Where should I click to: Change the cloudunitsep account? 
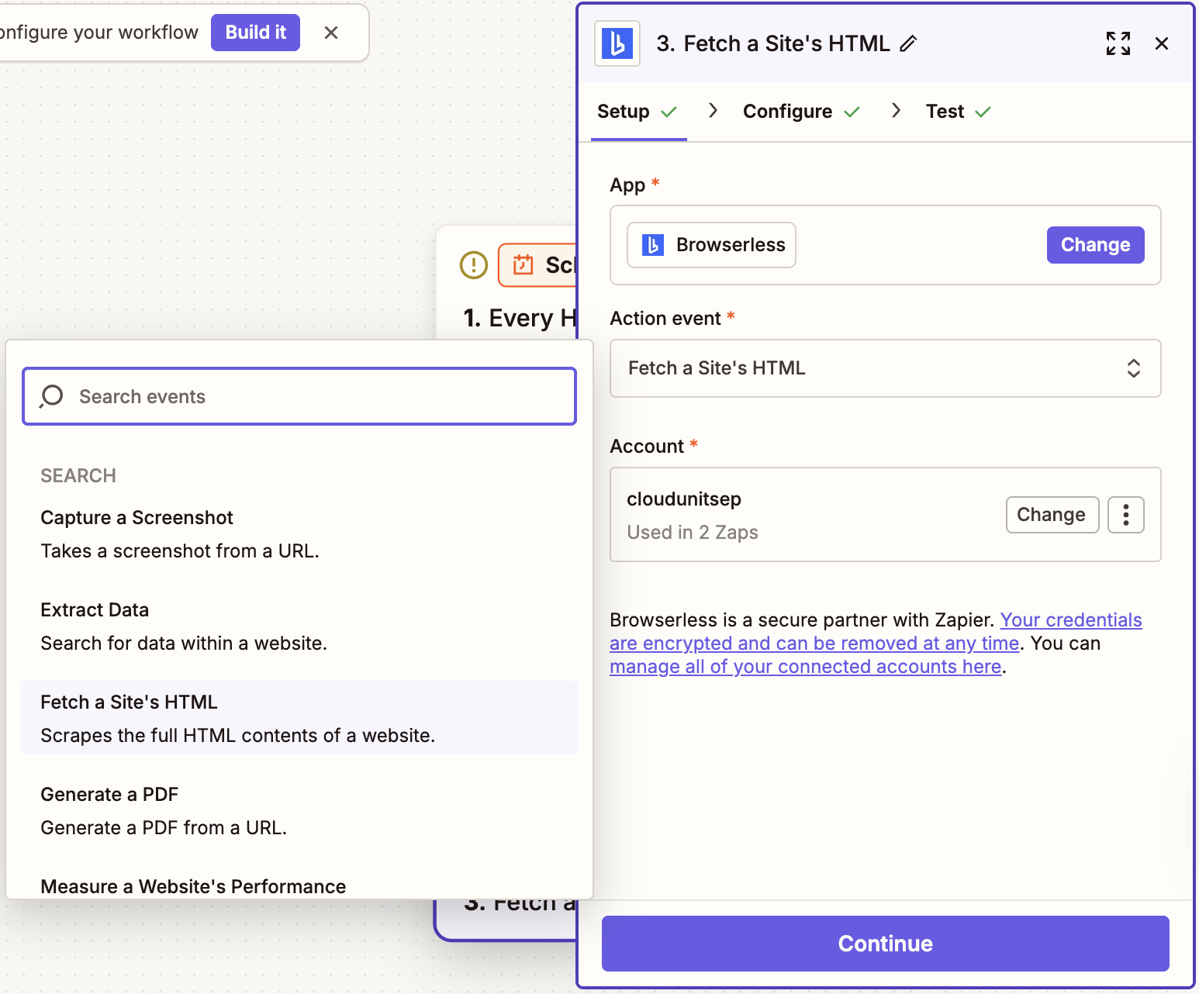[1052, 514]
